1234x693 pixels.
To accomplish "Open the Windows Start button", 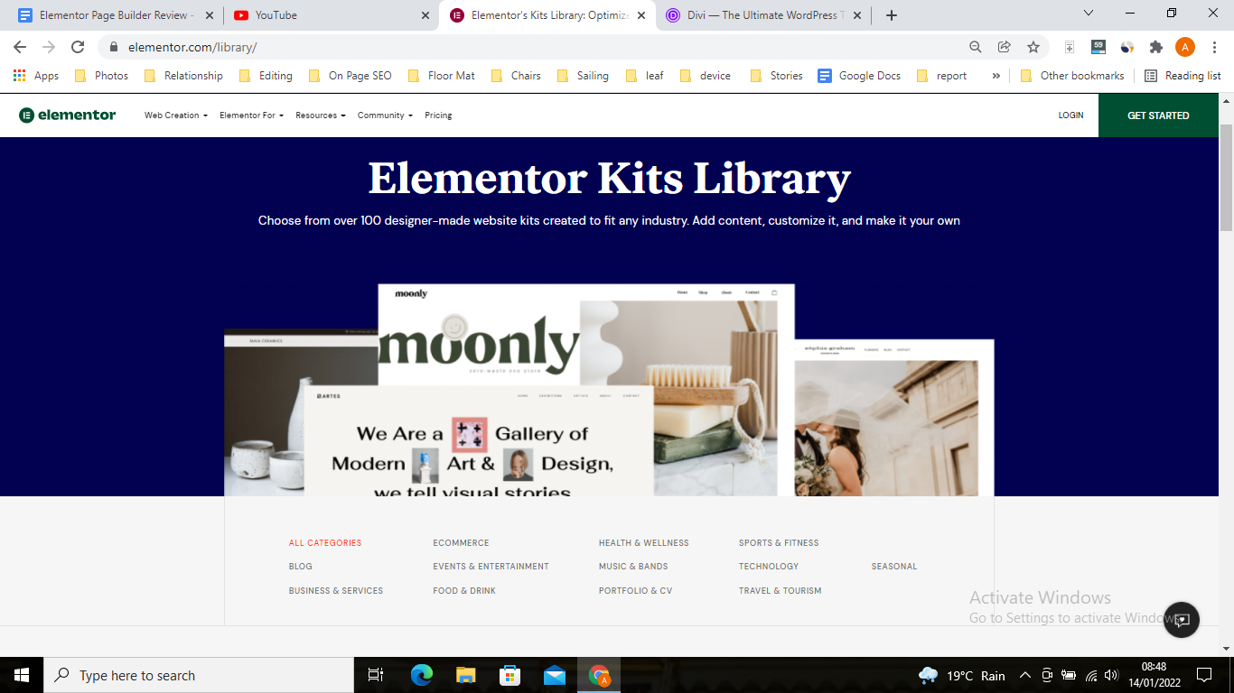I will point(22,675).
